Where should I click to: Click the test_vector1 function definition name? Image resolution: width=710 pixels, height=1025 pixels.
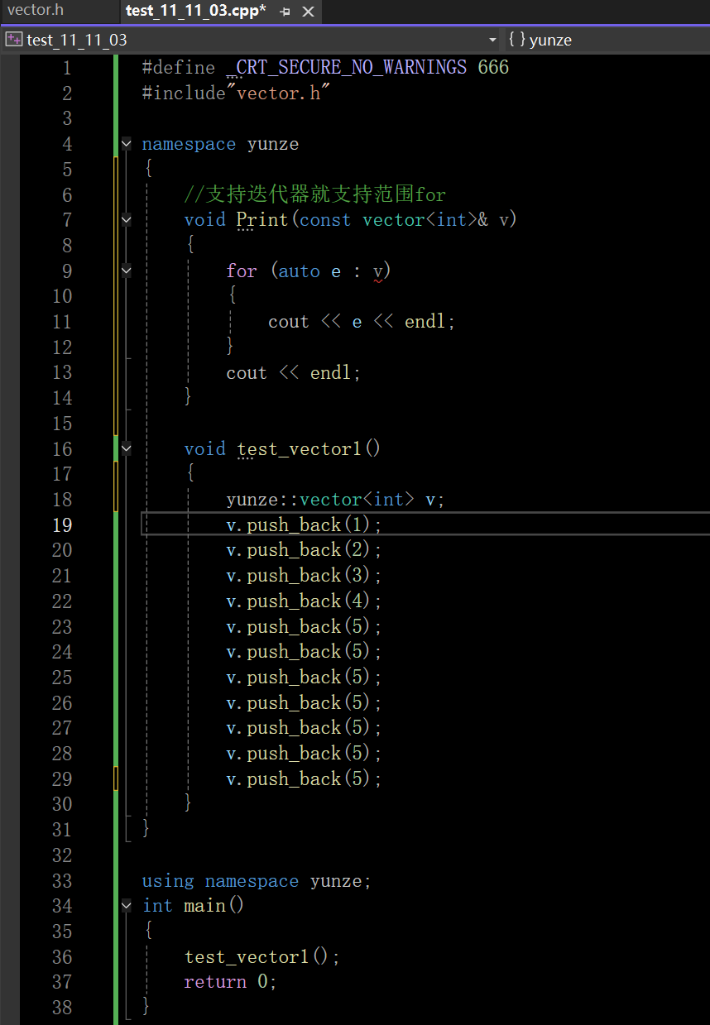tap(299, 449)
